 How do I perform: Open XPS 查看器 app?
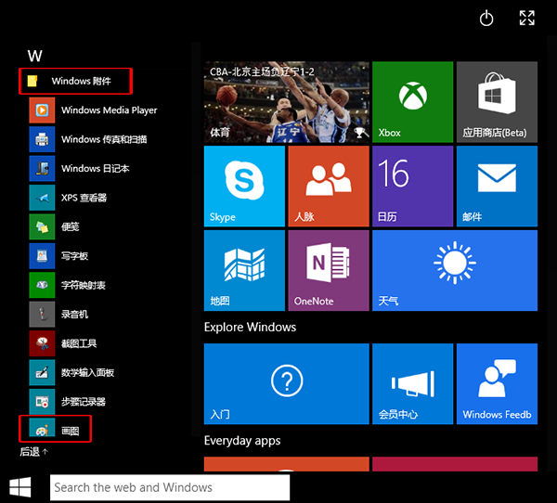point(84,198)
